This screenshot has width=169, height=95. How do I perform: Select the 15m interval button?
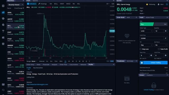[56, 61]
